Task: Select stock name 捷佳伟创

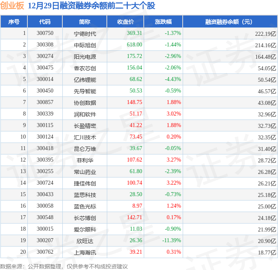Action: [x=85, y=183]
